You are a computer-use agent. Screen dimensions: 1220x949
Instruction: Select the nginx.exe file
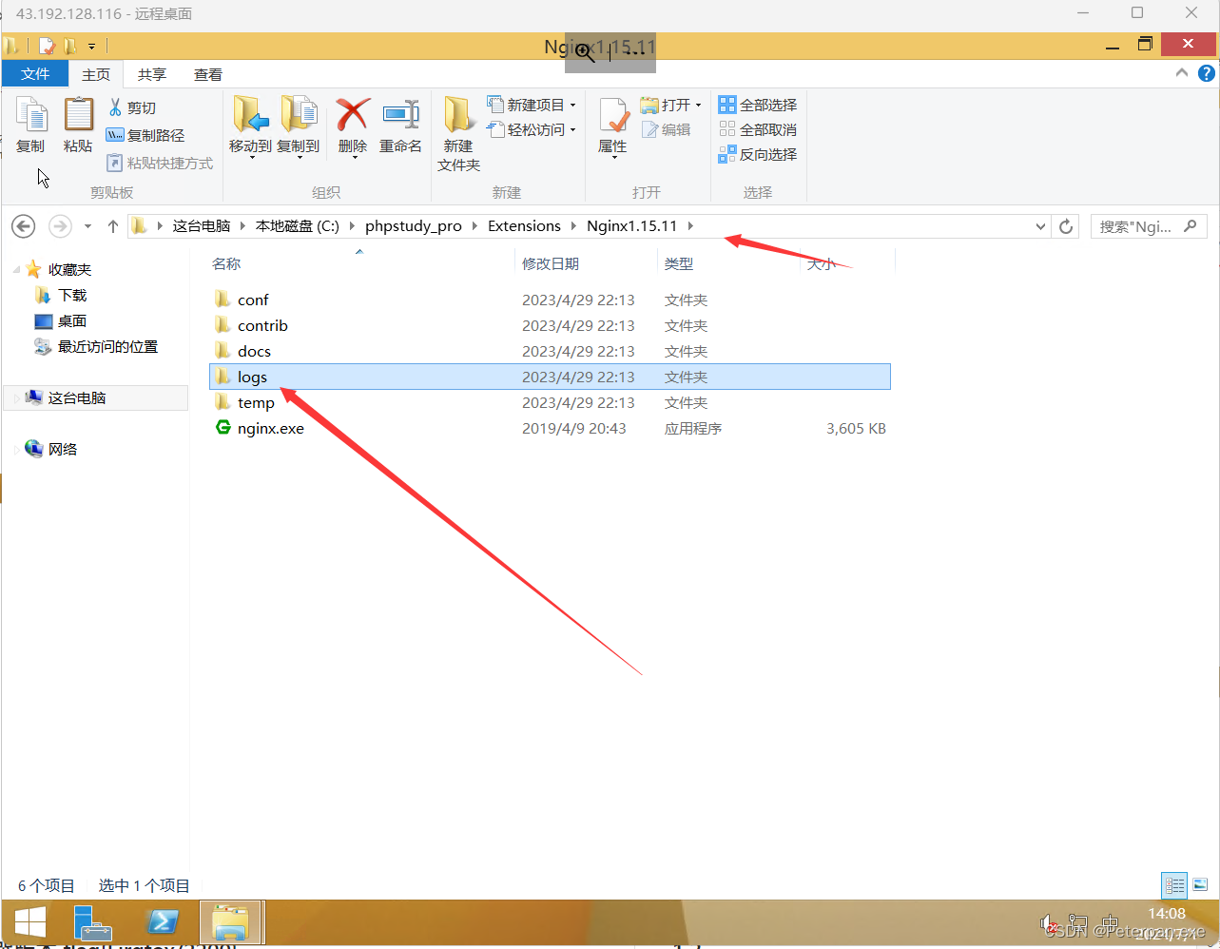[x=550, y=428]
